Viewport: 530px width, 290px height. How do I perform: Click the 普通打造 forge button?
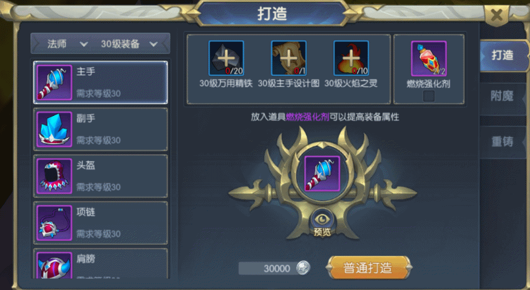pos(369,268)
